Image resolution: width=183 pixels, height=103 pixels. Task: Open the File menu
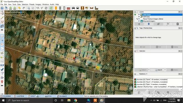[x=2, y=5]
